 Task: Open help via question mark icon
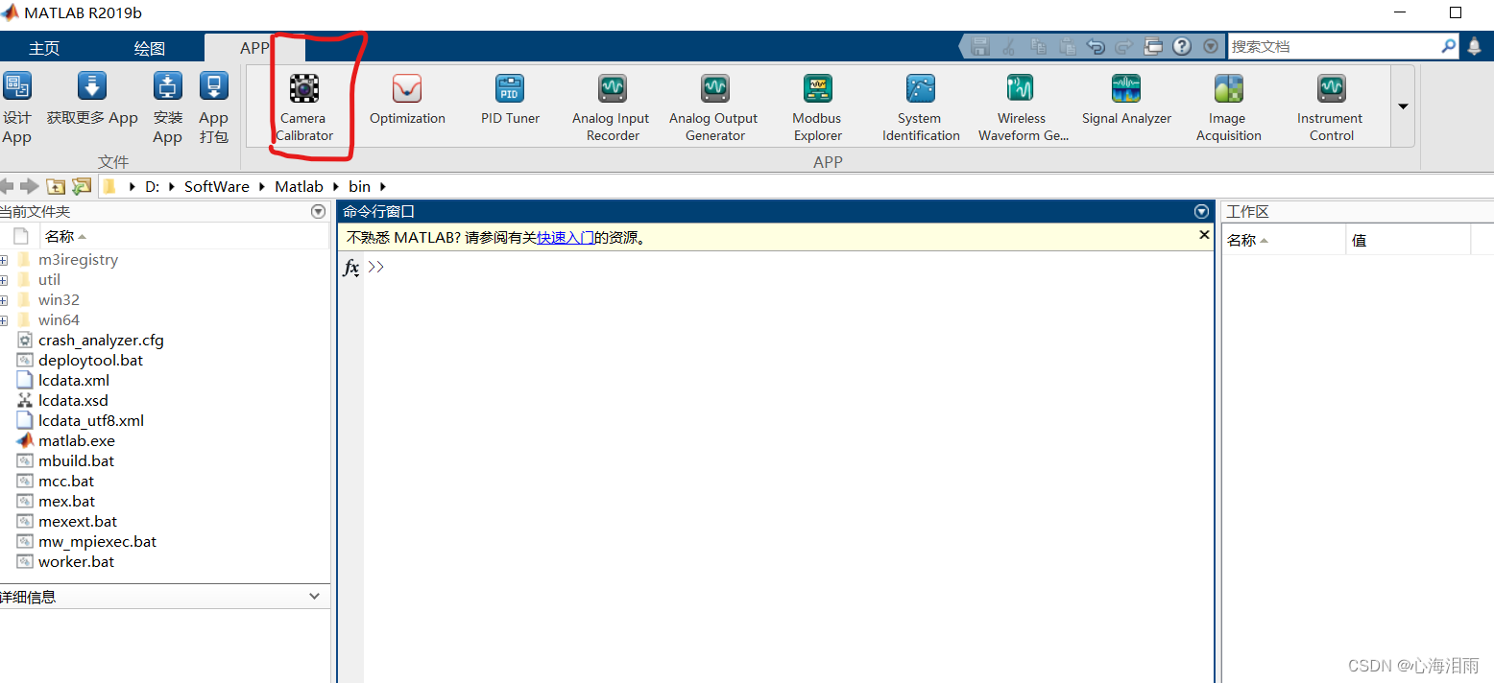click(1182, 46)
